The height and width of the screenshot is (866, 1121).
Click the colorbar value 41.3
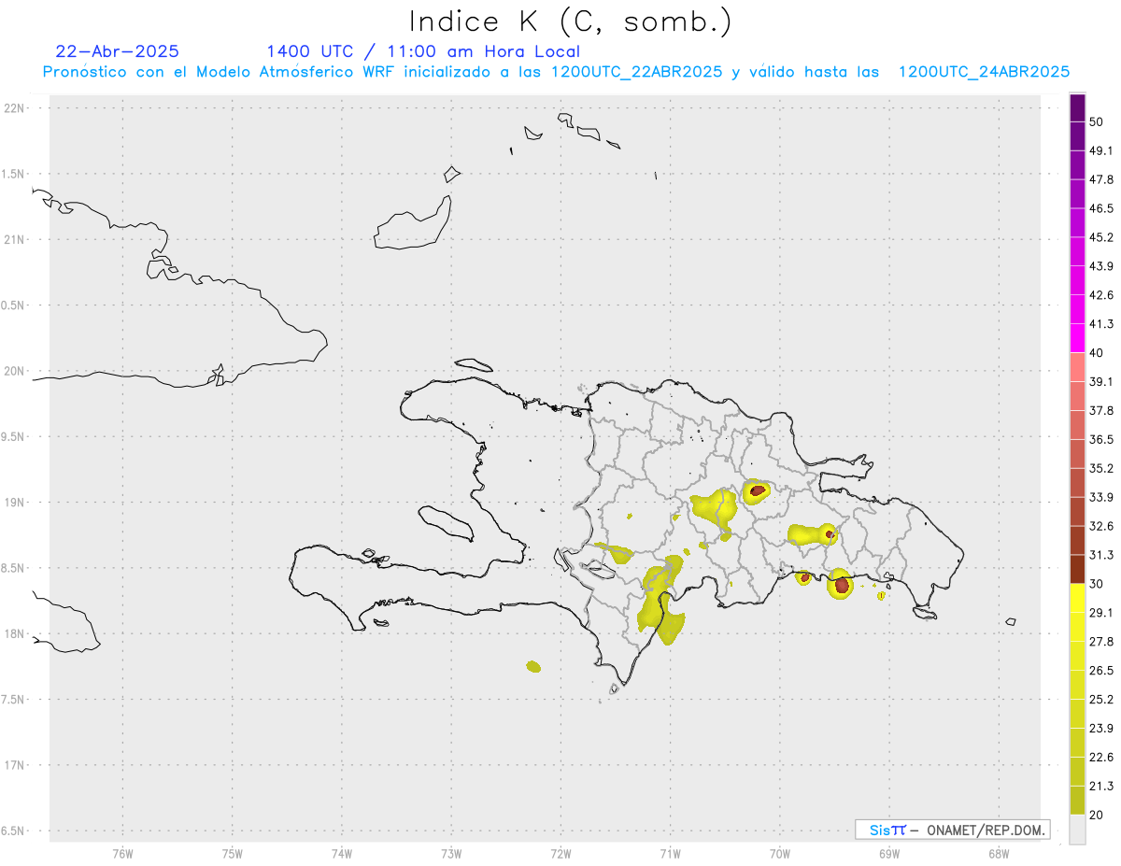click(1101, 324)
